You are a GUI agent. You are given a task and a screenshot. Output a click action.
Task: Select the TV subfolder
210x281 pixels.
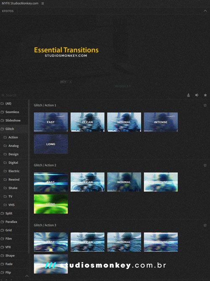tap(14, 196)
